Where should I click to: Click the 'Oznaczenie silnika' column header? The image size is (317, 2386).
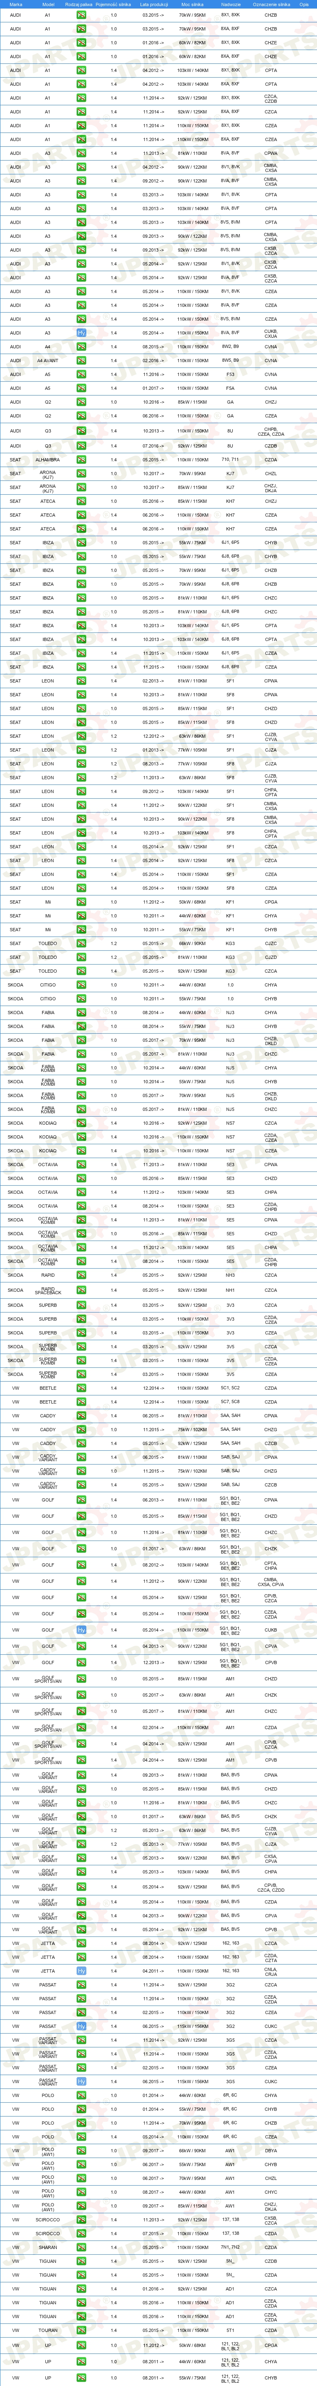[x=271, y=4]
